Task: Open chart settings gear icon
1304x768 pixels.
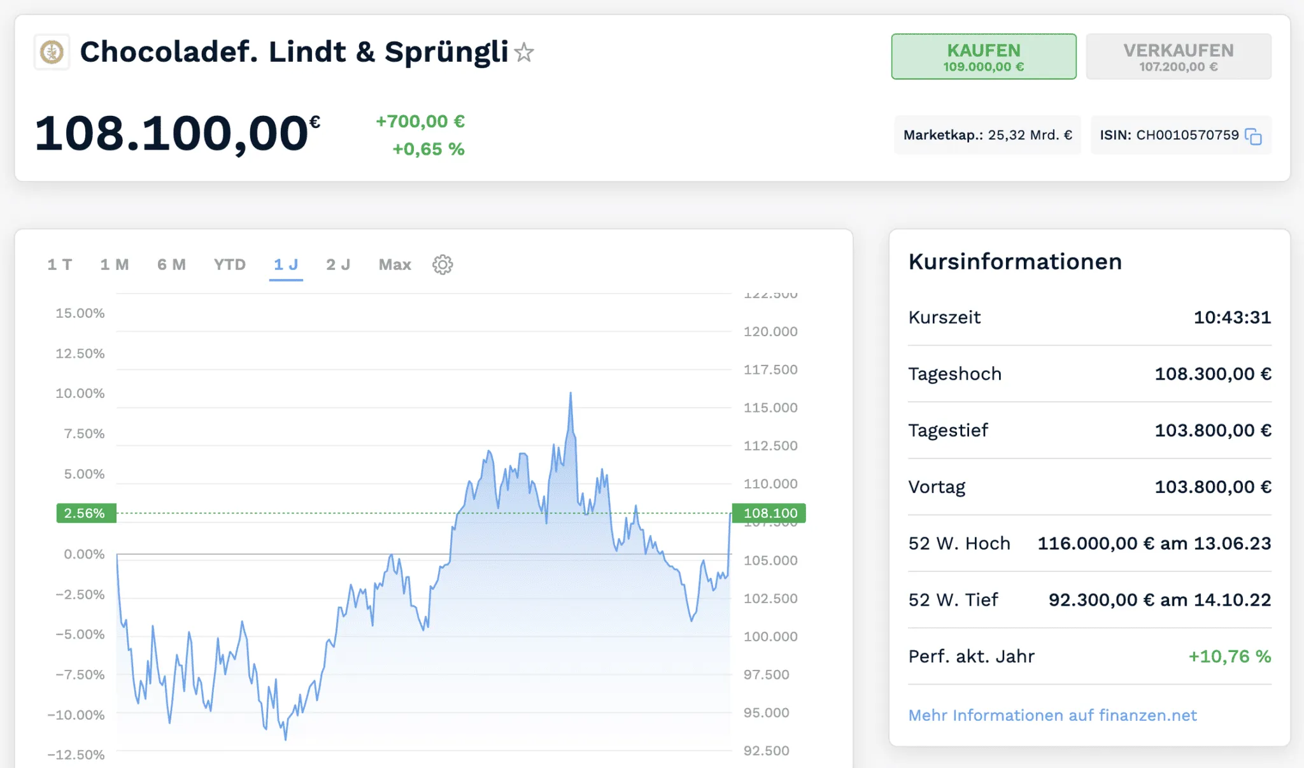Action: click(443, 265)
